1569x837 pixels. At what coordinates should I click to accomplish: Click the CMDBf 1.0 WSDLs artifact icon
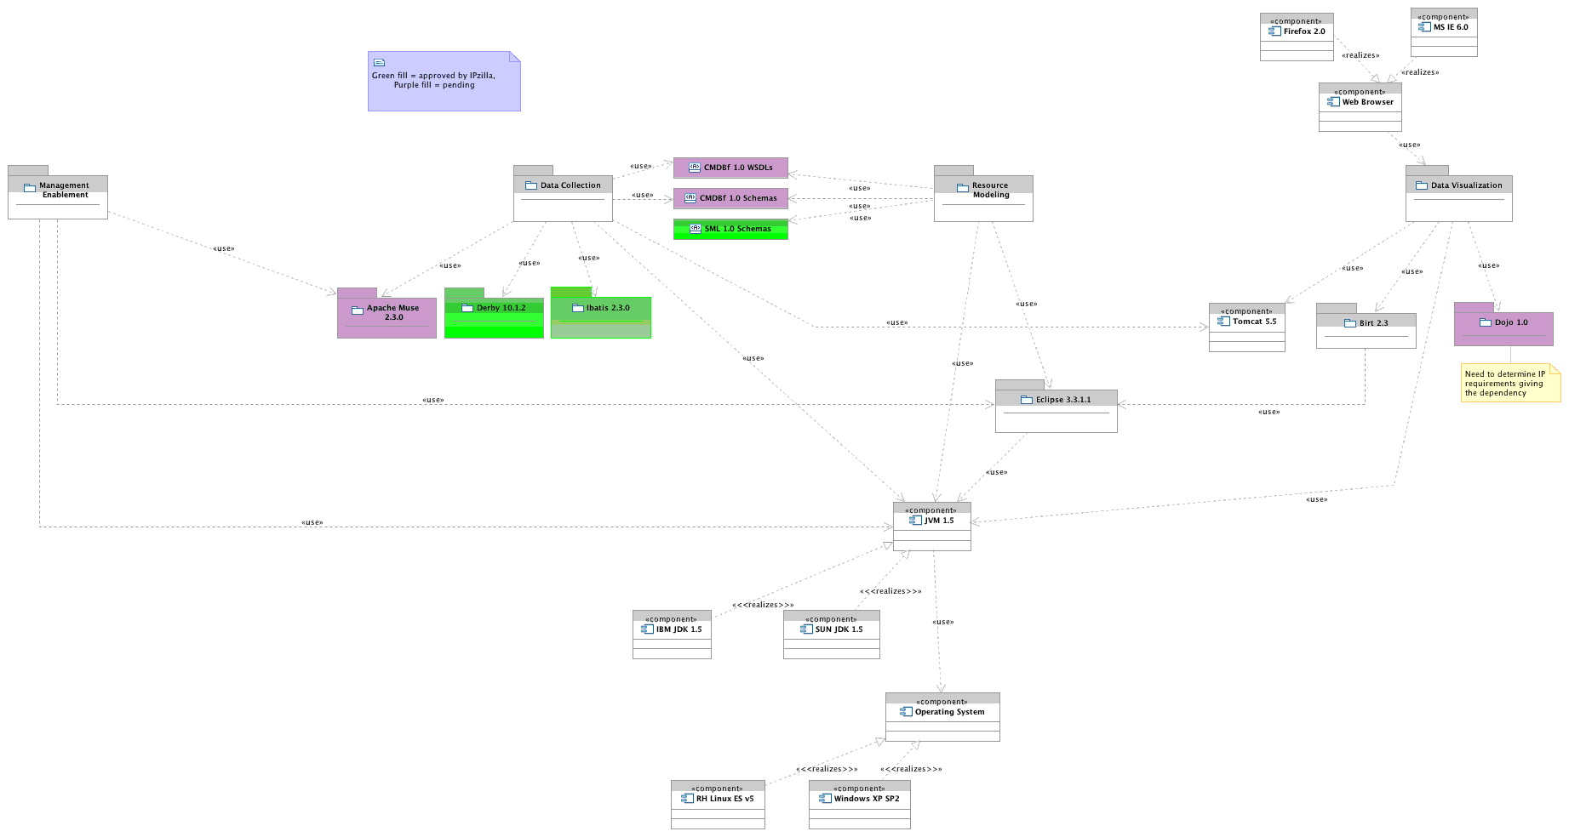[695, 168]
